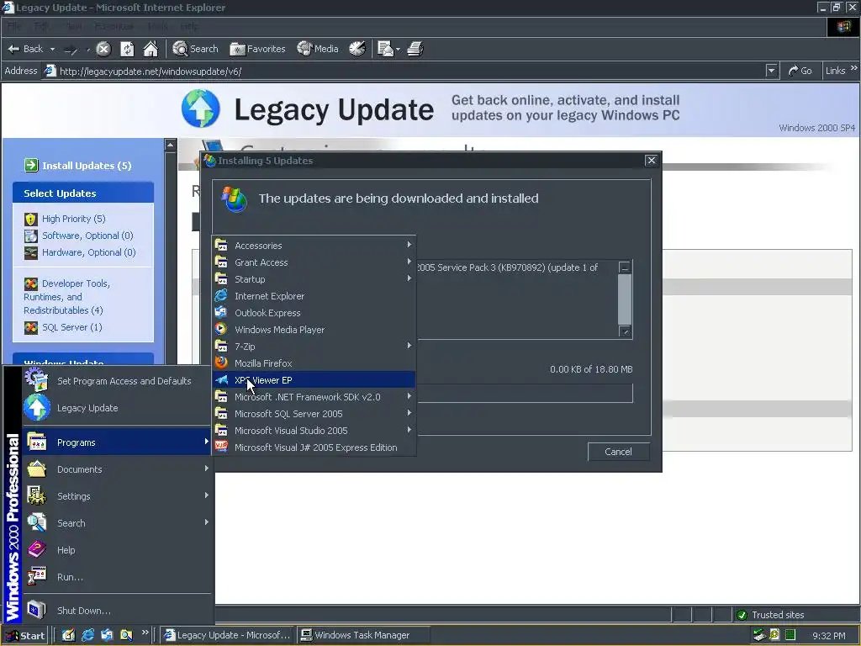The height and width of the screenshot is (646, 861).
Task: Open the Grant Access submenu
Action: click(x=314, y=262)
